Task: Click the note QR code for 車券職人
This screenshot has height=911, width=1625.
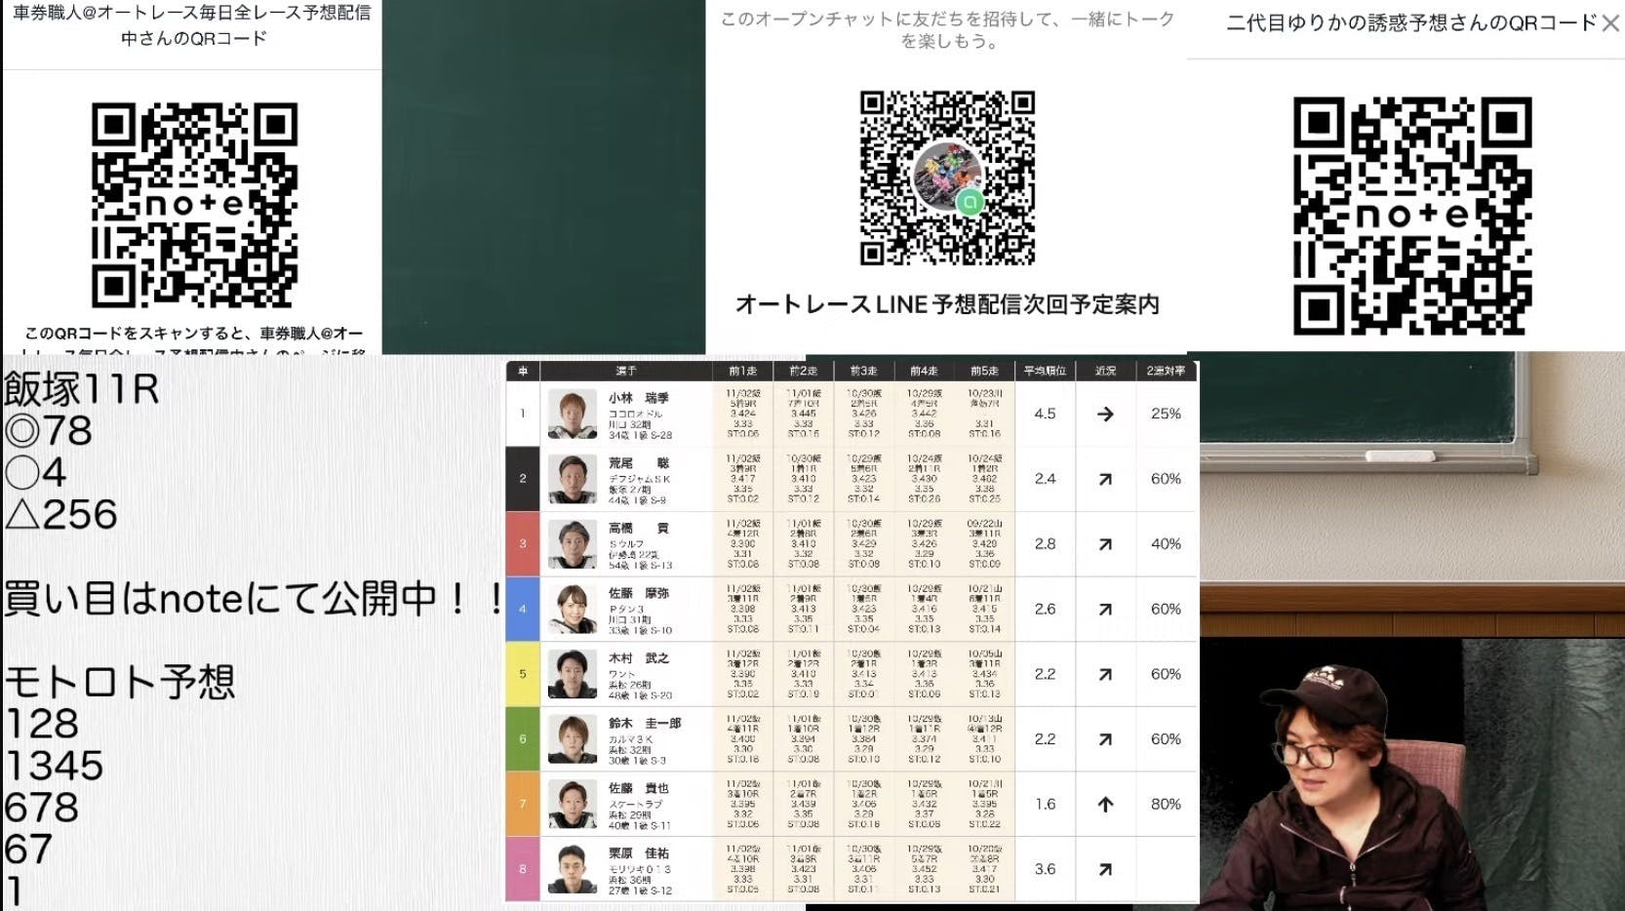Action: pos(194,205)
